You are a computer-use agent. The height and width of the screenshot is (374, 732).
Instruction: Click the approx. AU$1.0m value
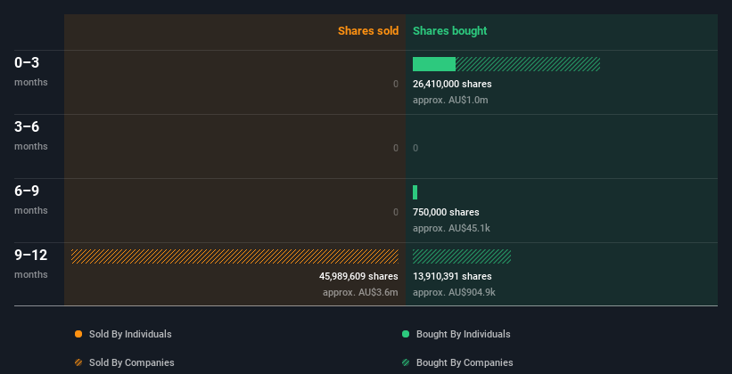pos(450,101)
